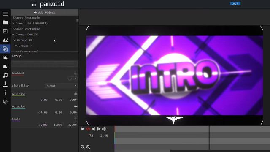Add keyframe for Rotation property
This screenshot has width=270, height=152.
[x=76, y=106]
